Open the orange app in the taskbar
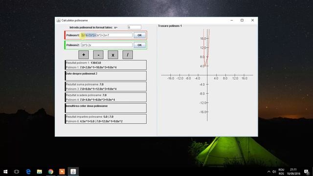This screenshot has width=313, height=176. pos(62,172)
